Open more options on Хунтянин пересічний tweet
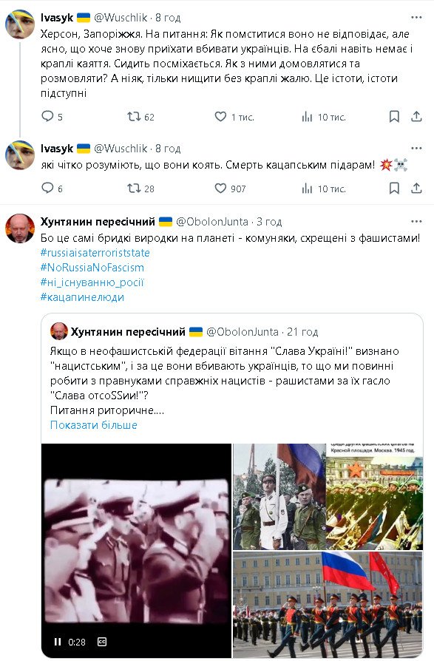This screenshot has width=434, height=661. click(416, 221)
